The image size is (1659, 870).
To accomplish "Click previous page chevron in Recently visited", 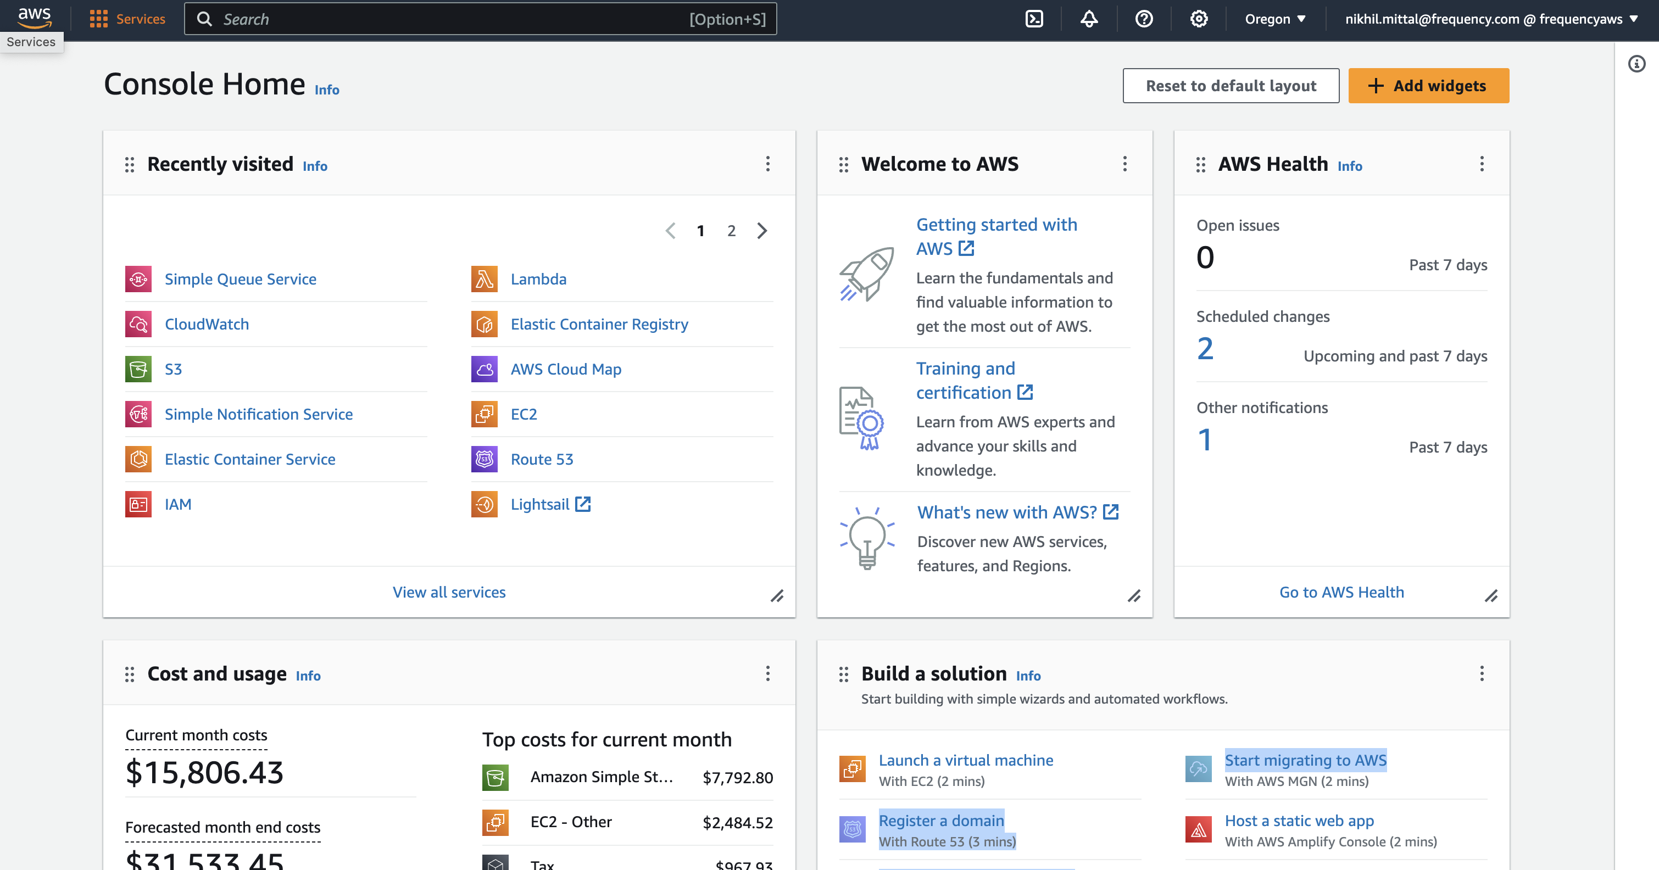I will point(670,231).
